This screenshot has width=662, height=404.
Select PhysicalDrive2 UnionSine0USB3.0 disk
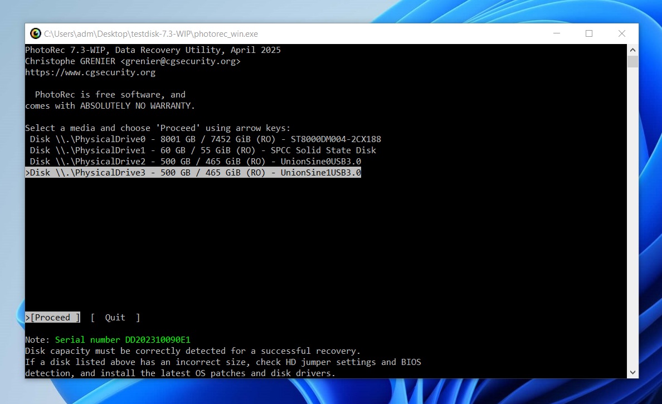tap(195, 162)
